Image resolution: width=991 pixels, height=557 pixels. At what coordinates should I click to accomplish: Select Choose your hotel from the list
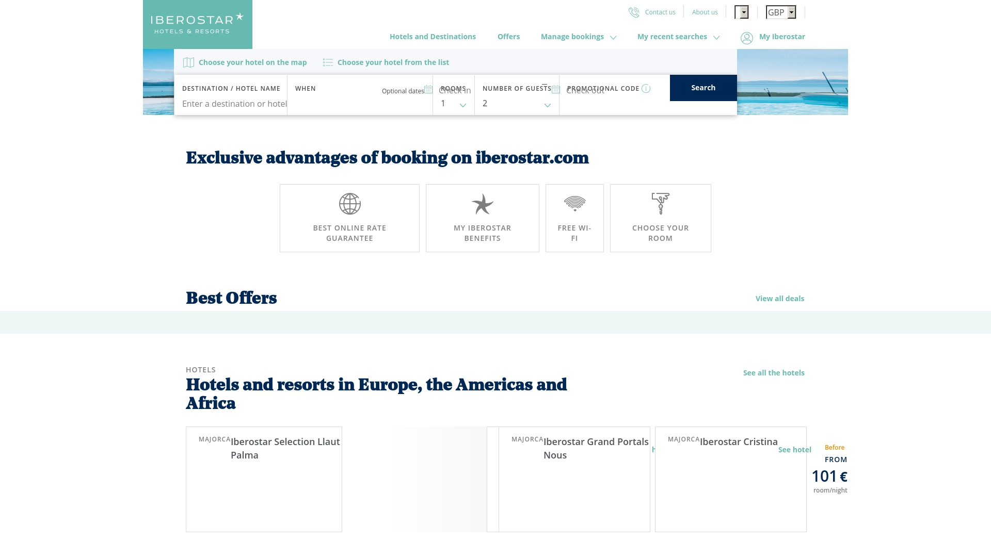point(393,62)
